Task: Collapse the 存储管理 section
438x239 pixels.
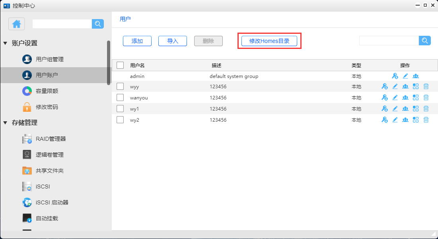Action: (x=5, y=123)
